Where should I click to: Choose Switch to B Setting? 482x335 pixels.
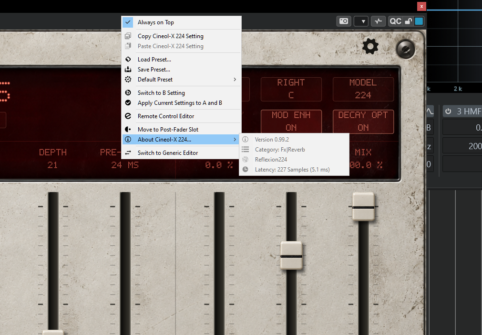181,93
